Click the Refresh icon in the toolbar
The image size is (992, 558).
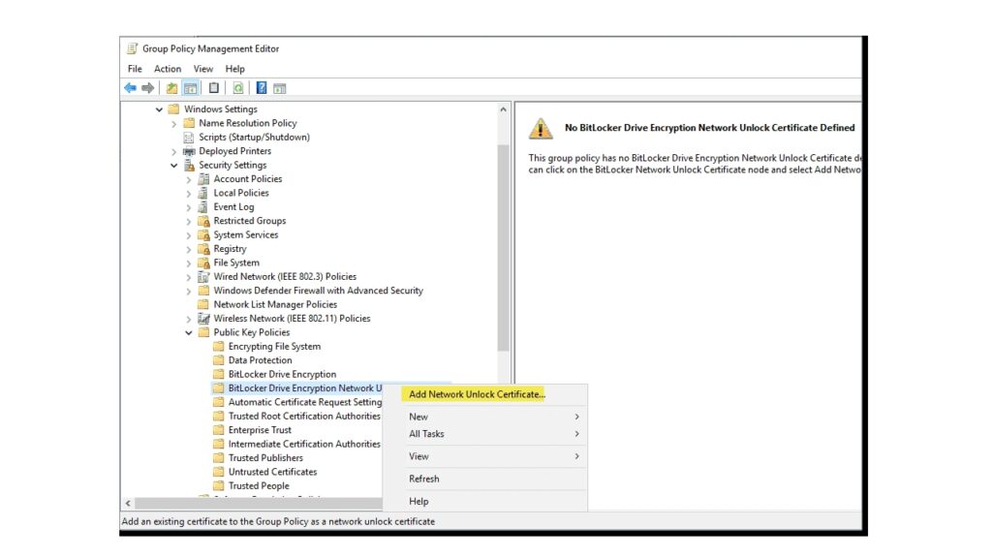click(x=238, y=87)
